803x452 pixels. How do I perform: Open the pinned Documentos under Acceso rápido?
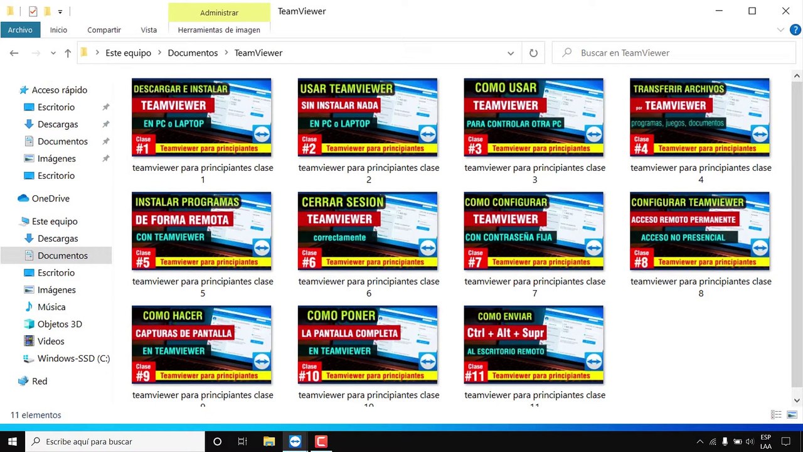[x=62, y=141]
